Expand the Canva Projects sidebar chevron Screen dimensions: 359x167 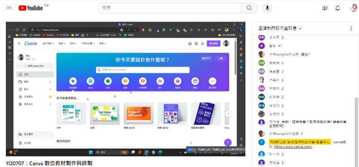pos(50,81)
